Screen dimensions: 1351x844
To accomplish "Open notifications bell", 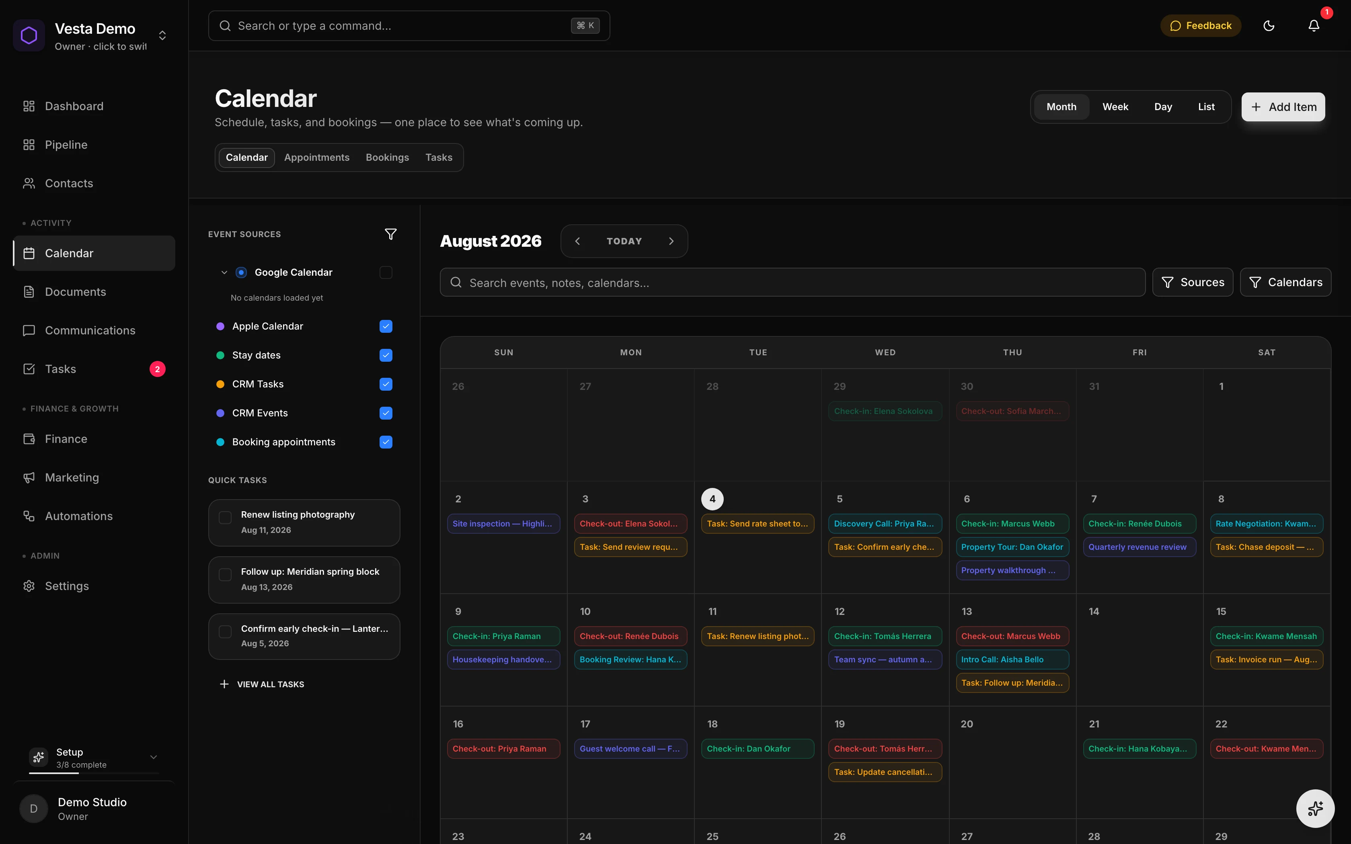I will 1314,26.
